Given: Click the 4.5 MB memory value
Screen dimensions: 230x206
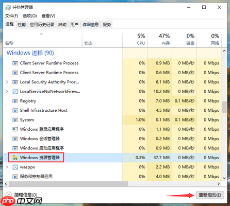Looking at the screenshot, I should [x=163, y=110].
